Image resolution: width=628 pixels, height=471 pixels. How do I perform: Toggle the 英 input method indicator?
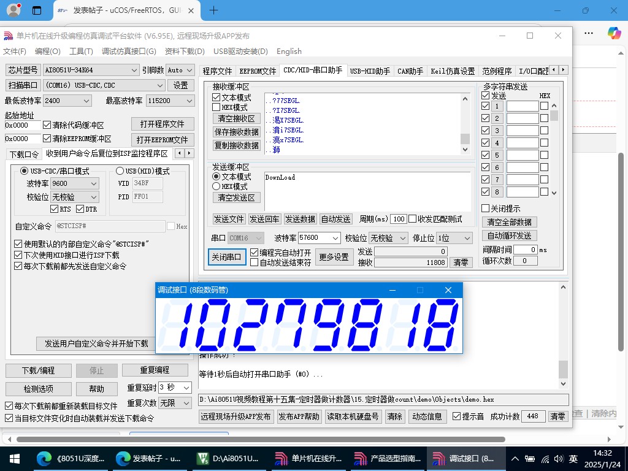point(573,459)
